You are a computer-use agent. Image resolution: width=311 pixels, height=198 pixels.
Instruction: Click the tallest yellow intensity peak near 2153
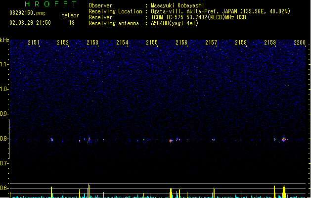pos(89,191)
